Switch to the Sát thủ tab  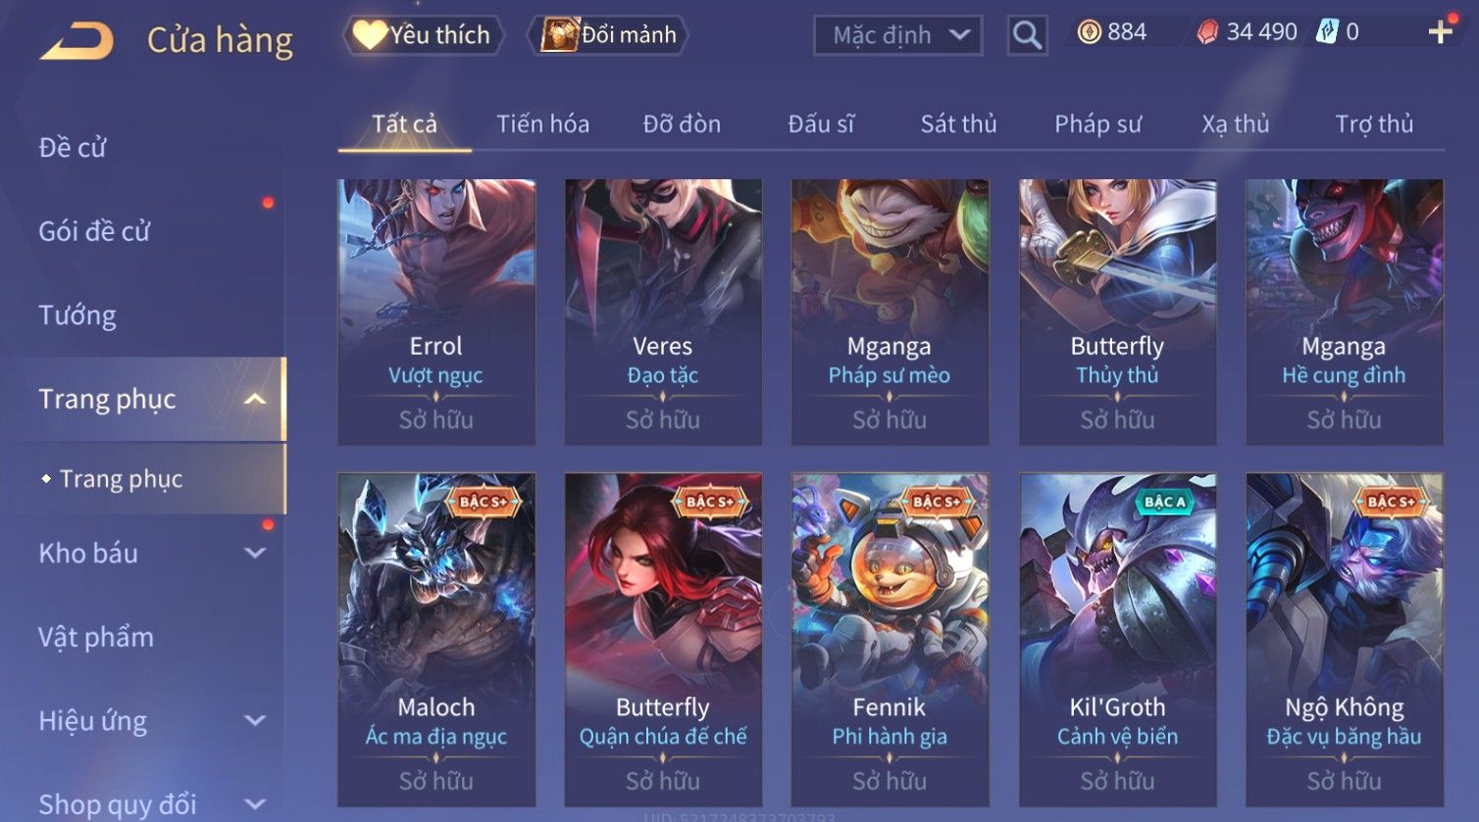point(958,124)
